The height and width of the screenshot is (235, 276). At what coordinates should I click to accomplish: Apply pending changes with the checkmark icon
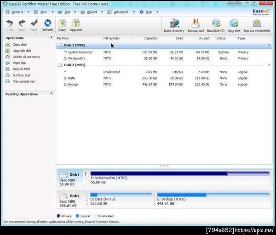point(34,23)
